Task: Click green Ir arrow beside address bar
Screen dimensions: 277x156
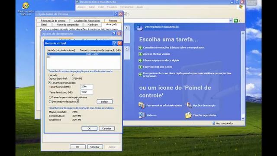Action: tap(235, 20)
